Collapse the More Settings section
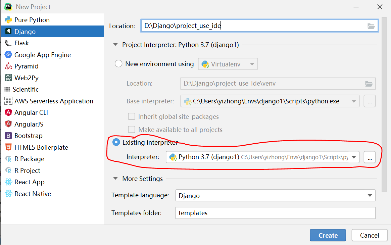This screenshot has width=391, height=245. 116,179
